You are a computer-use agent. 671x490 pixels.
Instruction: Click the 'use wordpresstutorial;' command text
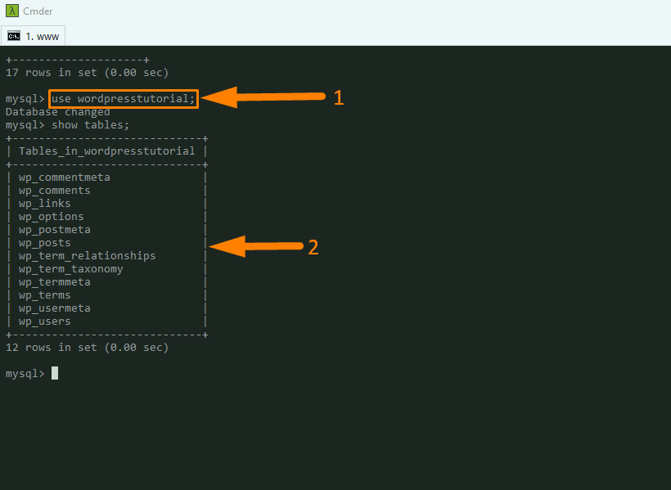(124, 99)
